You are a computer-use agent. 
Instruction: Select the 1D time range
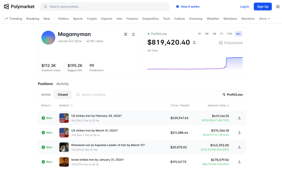point(199,34)
